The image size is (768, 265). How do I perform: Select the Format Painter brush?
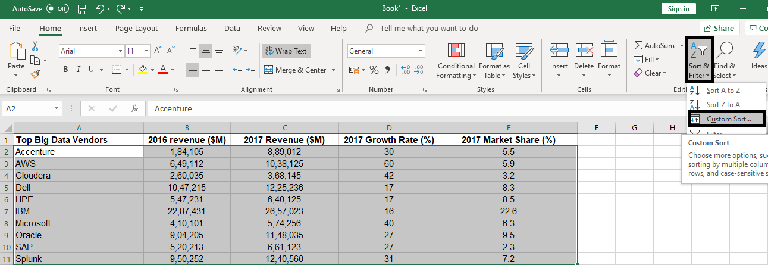pyautogui.click(x=35, y=74)
